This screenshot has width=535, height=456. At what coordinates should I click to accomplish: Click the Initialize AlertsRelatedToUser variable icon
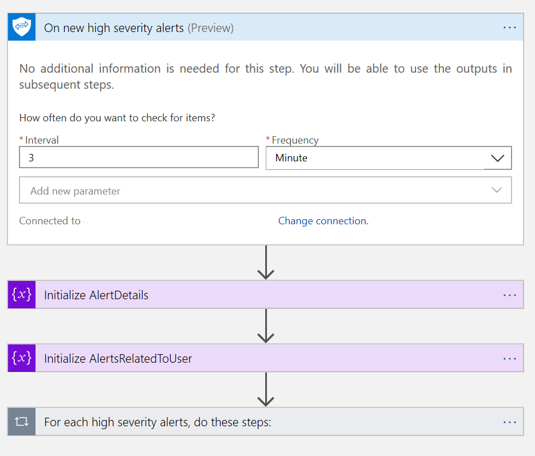(x=22, y=358)
